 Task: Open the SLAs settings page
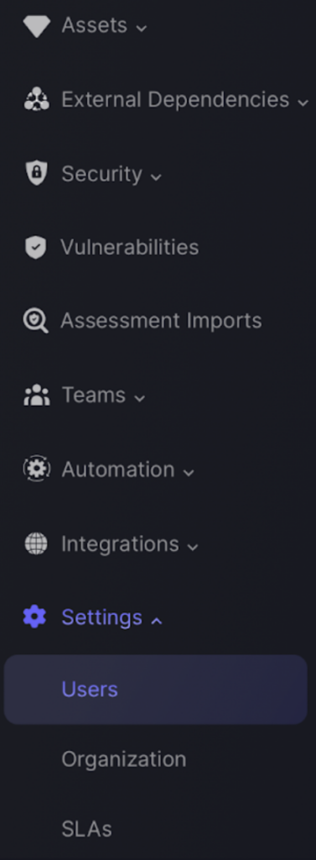[86, 829]
